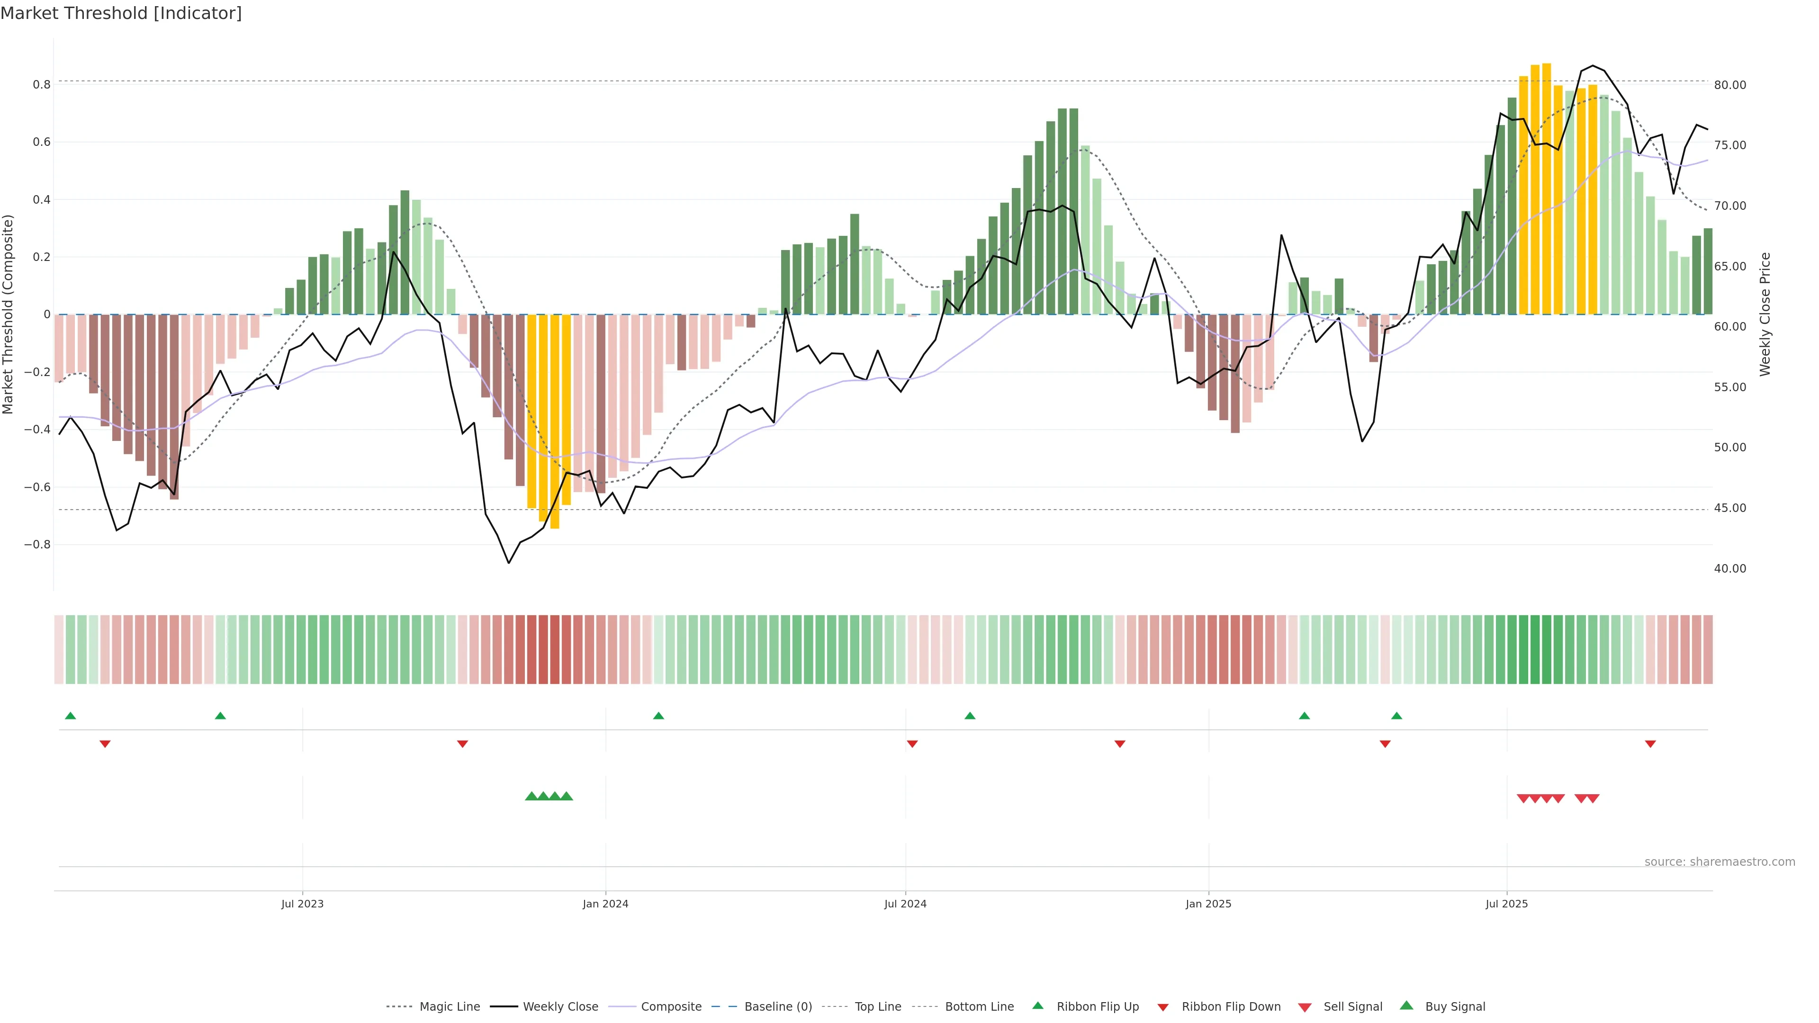Toggle the Top Line legend entry

click(x=878, y=1007)
